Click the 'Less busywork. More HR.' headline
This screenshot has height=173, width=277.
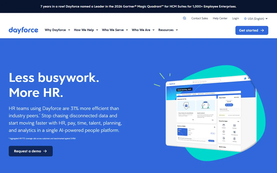(54, 85)
